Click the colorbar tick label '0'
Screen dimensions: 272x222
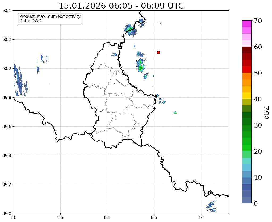pyautogui.click(x=256, y=203)
